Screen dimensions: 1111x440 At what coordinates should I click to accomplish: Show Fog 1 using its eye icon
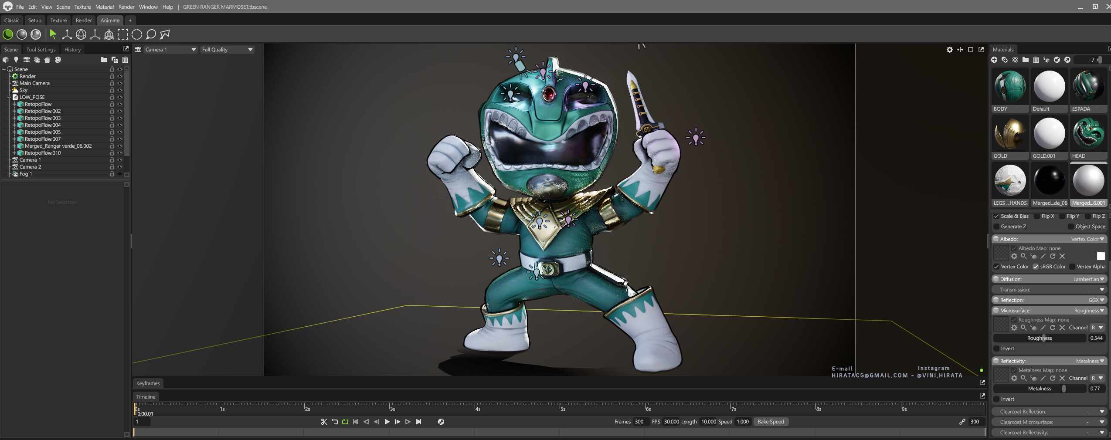120,174
